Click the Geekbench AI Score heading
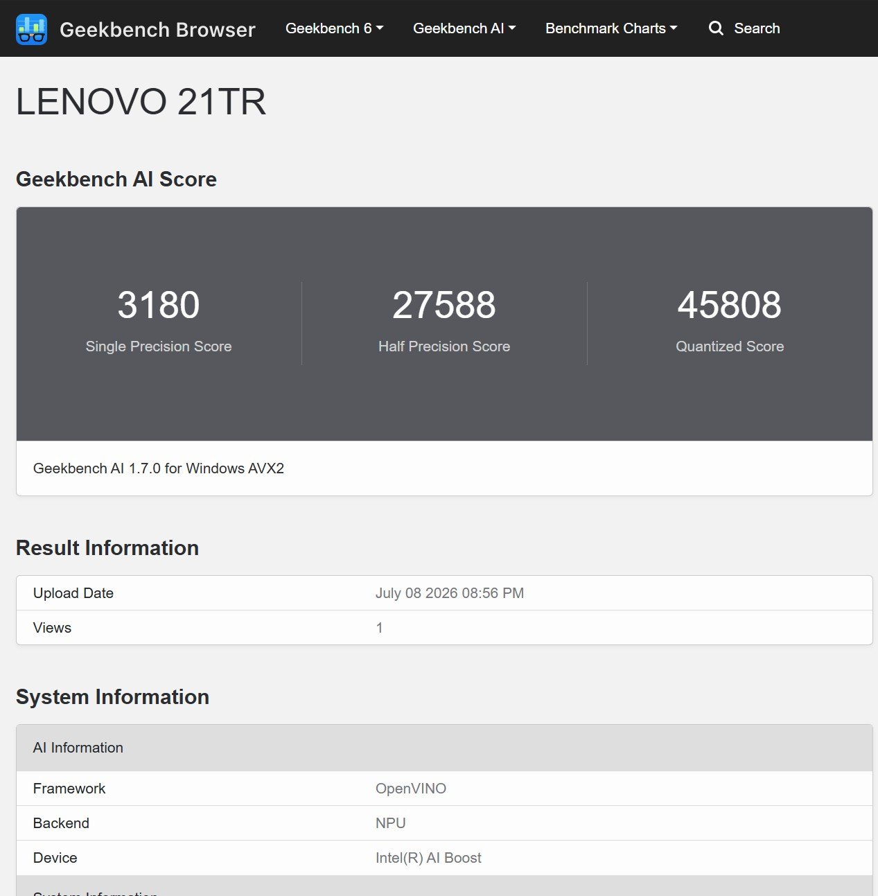Image resolution: width=878 pixels, height=896 pixels. (x=116, y=179)
